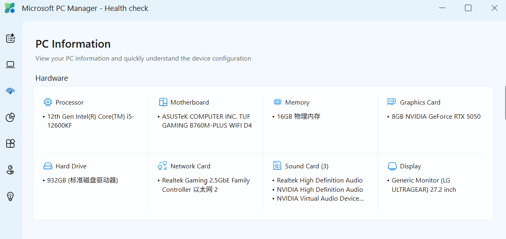
Task: Click the 16GB memory value
Action: pyautogui.click(x=299, y=117)
